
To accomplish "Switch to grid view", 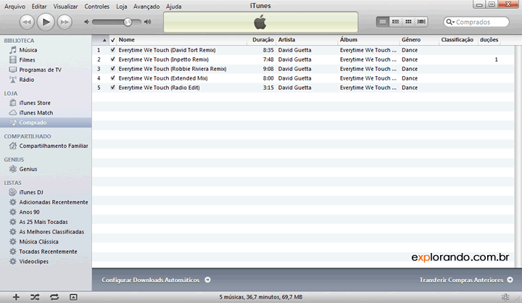I will (x=408, y=22).
